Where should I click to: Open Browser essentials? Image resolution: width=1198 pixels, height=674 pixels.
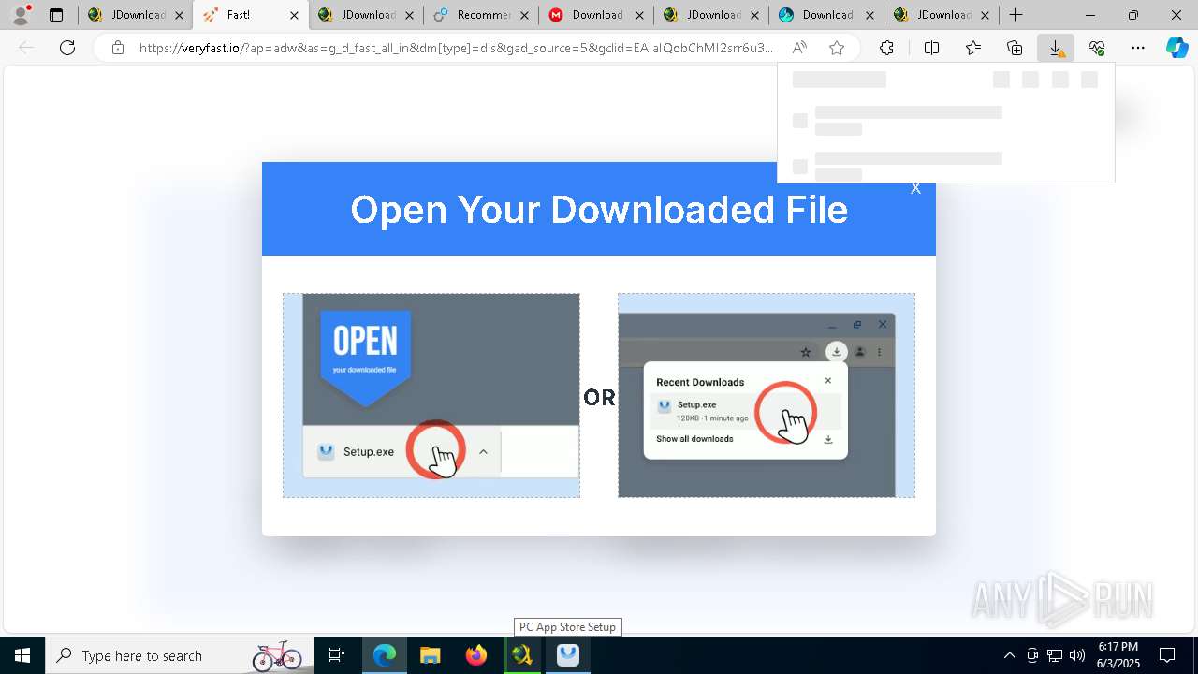pyautogui.click(x=1097, y=48)
